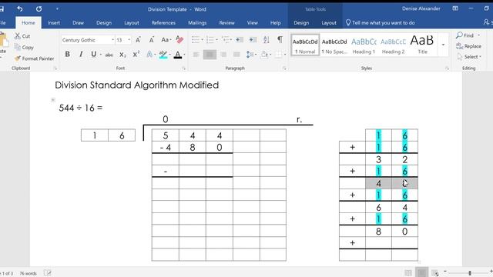This screenshot has width=493, height=277.
Task: Justify paragraph text
Action: coord(236,55)
